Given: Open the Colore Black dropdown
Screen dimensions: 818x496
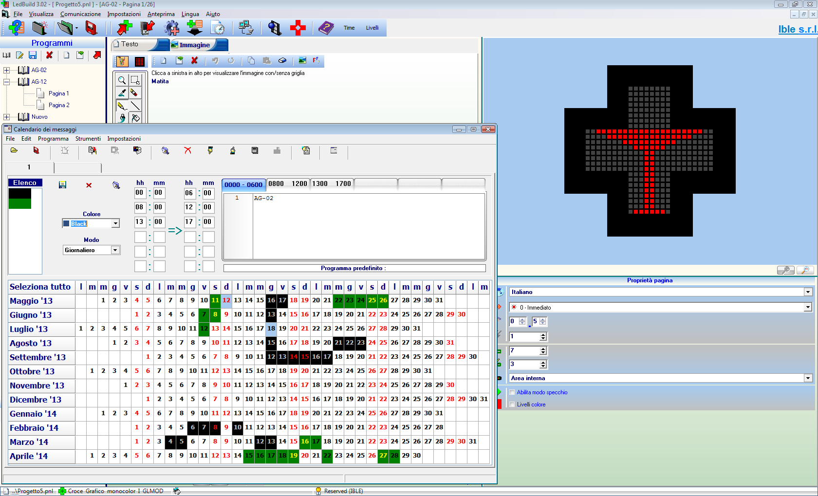Looking at the screenshot, I should [115, 224].
